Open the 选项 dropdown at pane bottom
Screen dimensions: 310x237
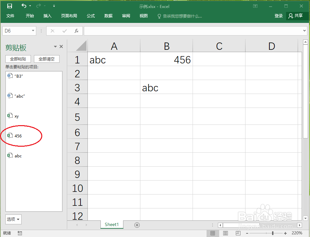(x=13, y=219)
